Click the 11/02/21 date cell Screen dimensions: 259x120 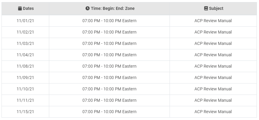point(26,32)
